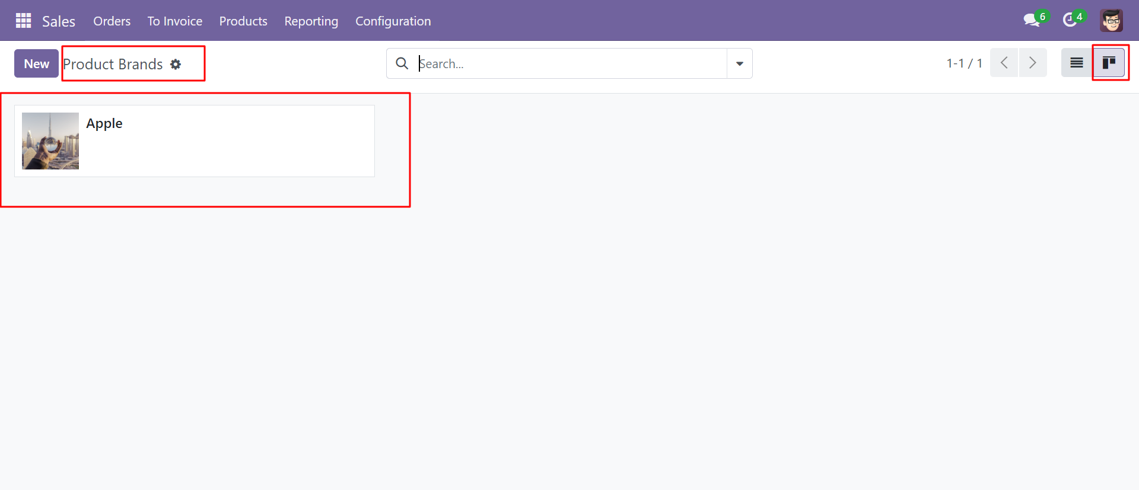Open the Product Brands gear actions menu
Screen dimensions: 1139x490
click(176, 64)
